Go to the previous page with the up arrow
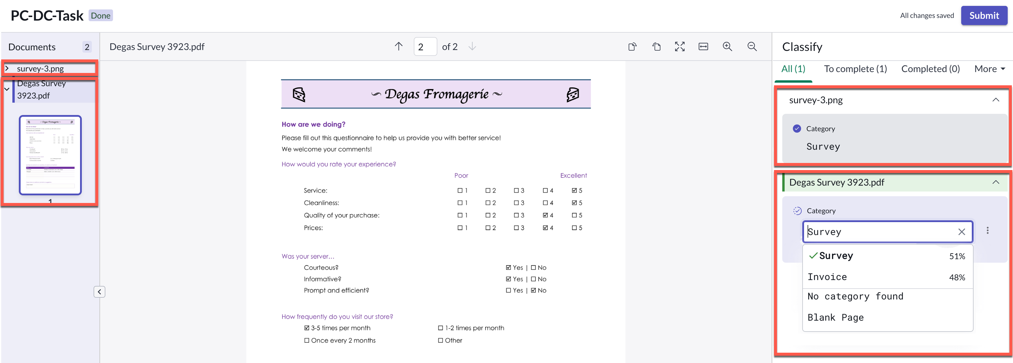Image resolution: width=1013 pixels, height=363 pixels. click(x=398, y=47)
